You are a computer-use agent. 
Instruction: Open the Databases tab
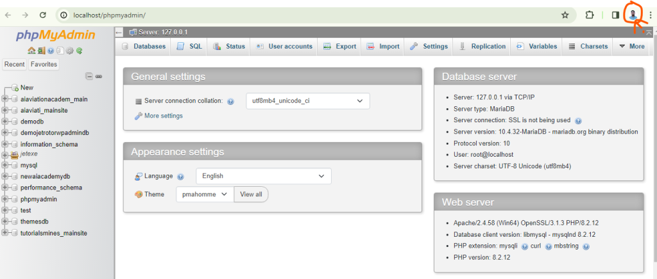point(143,46)
